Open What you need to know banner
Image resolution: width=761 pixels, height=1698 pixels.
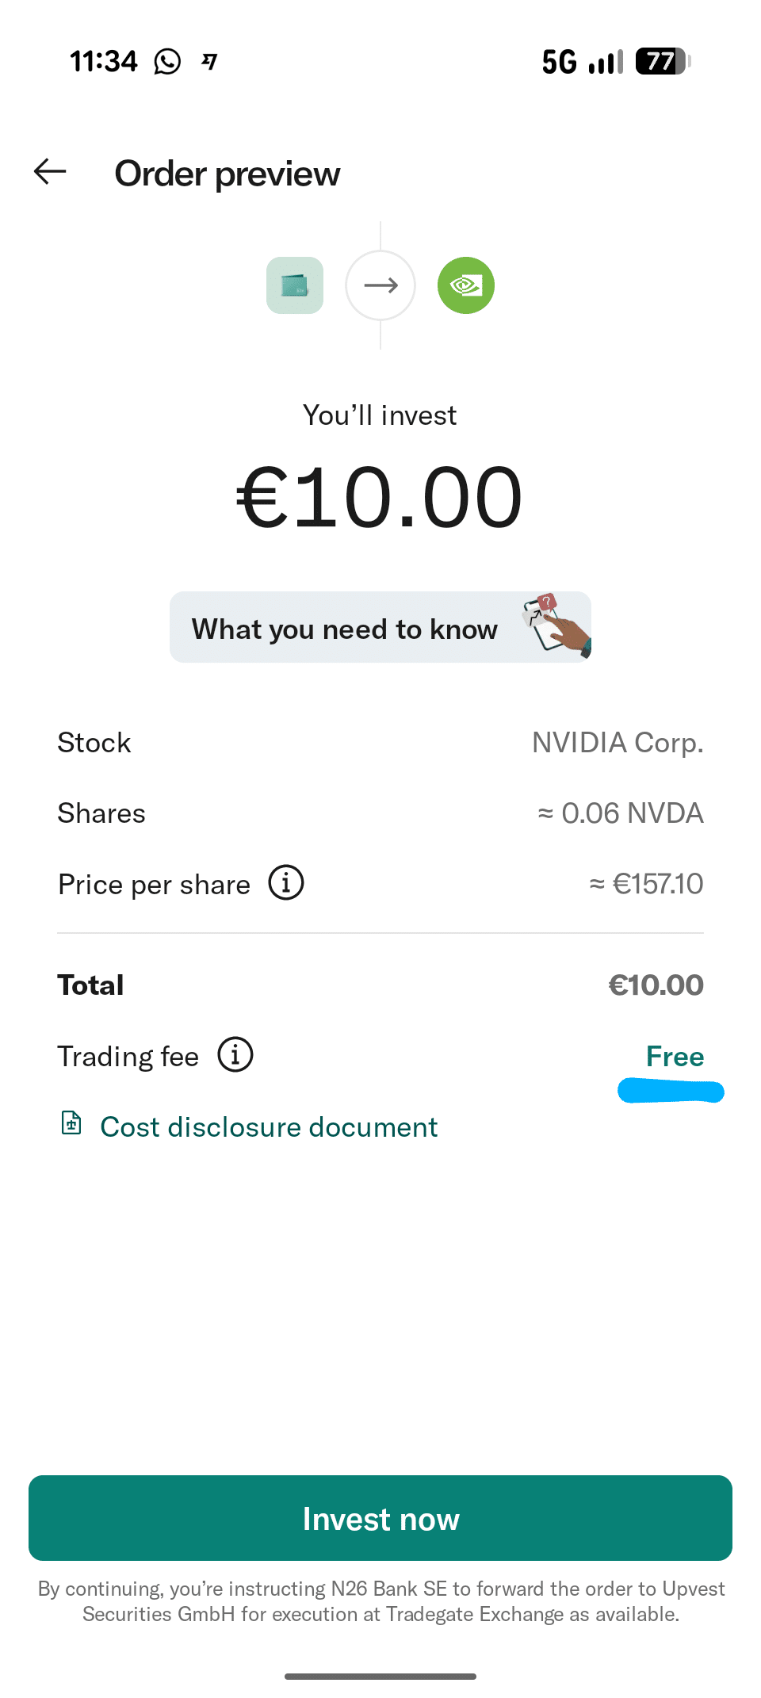coord(345,629)
